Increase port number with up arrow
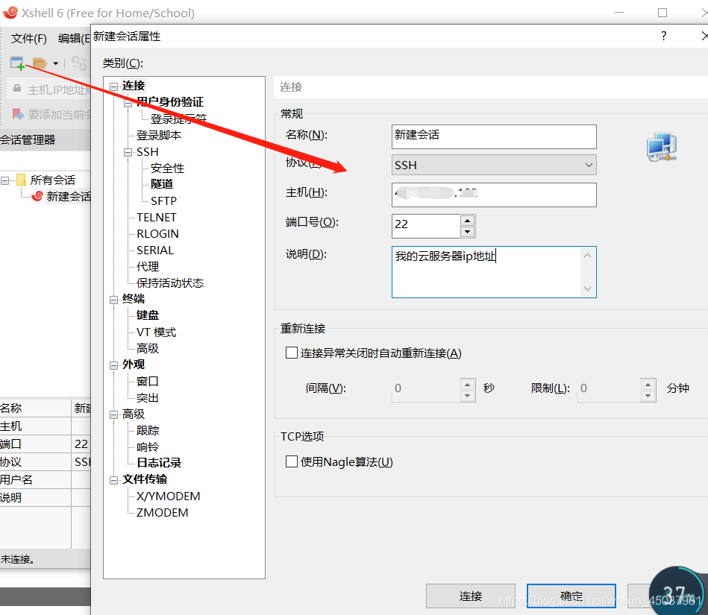This screenshot has width=708, height=615. (x=467, y=220)
